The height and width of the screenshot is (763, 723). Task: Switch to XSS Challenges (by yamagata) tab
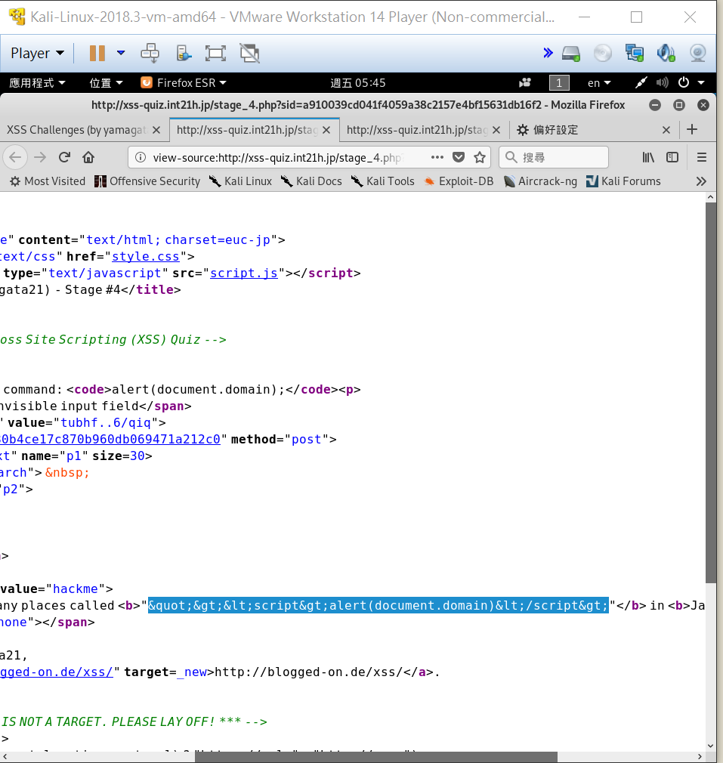coord(76,130)
